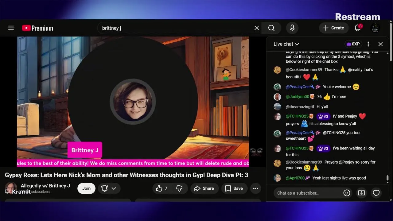Open channel avatar under the video title
Image resolution: width=393 pixels, height=221 pixels.
coord(11,188)
